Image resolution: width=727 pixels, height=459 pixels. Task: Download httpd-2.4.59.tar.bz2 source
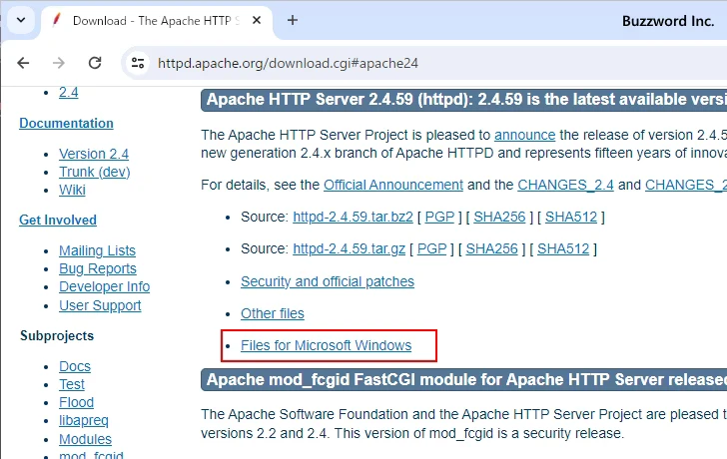tap(353, 217)
